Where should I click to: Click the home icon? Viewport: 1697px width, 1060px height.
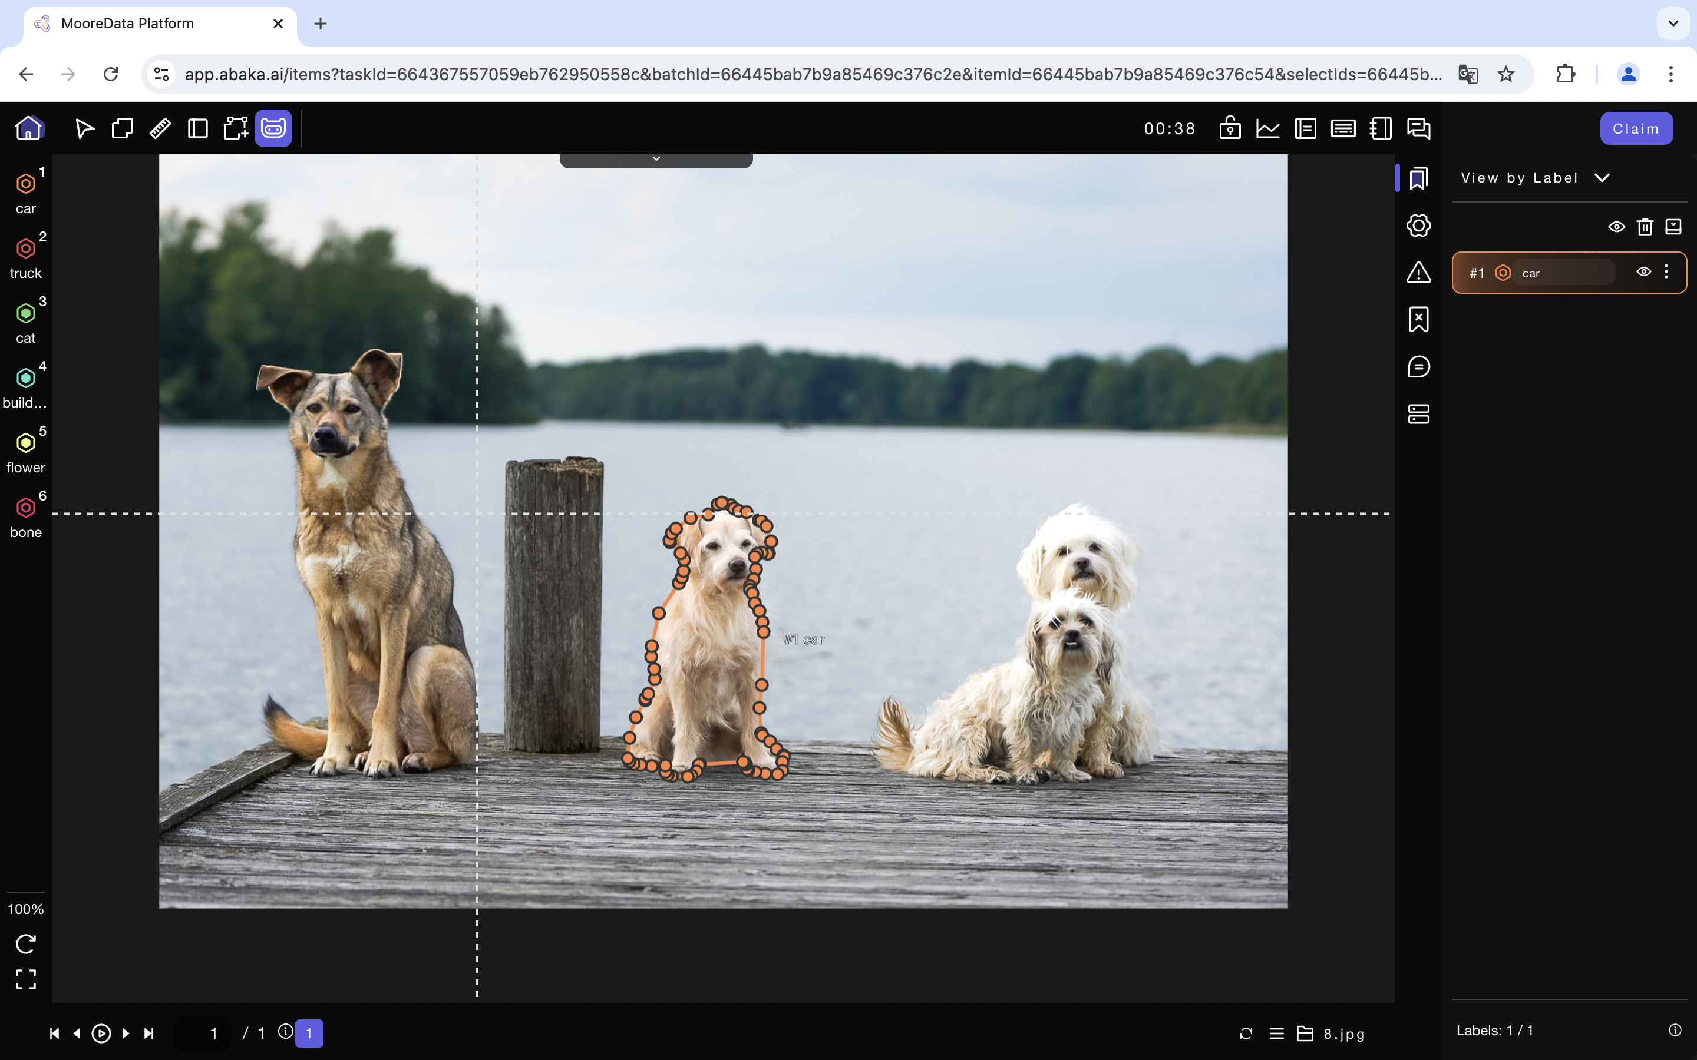point(29,128)
